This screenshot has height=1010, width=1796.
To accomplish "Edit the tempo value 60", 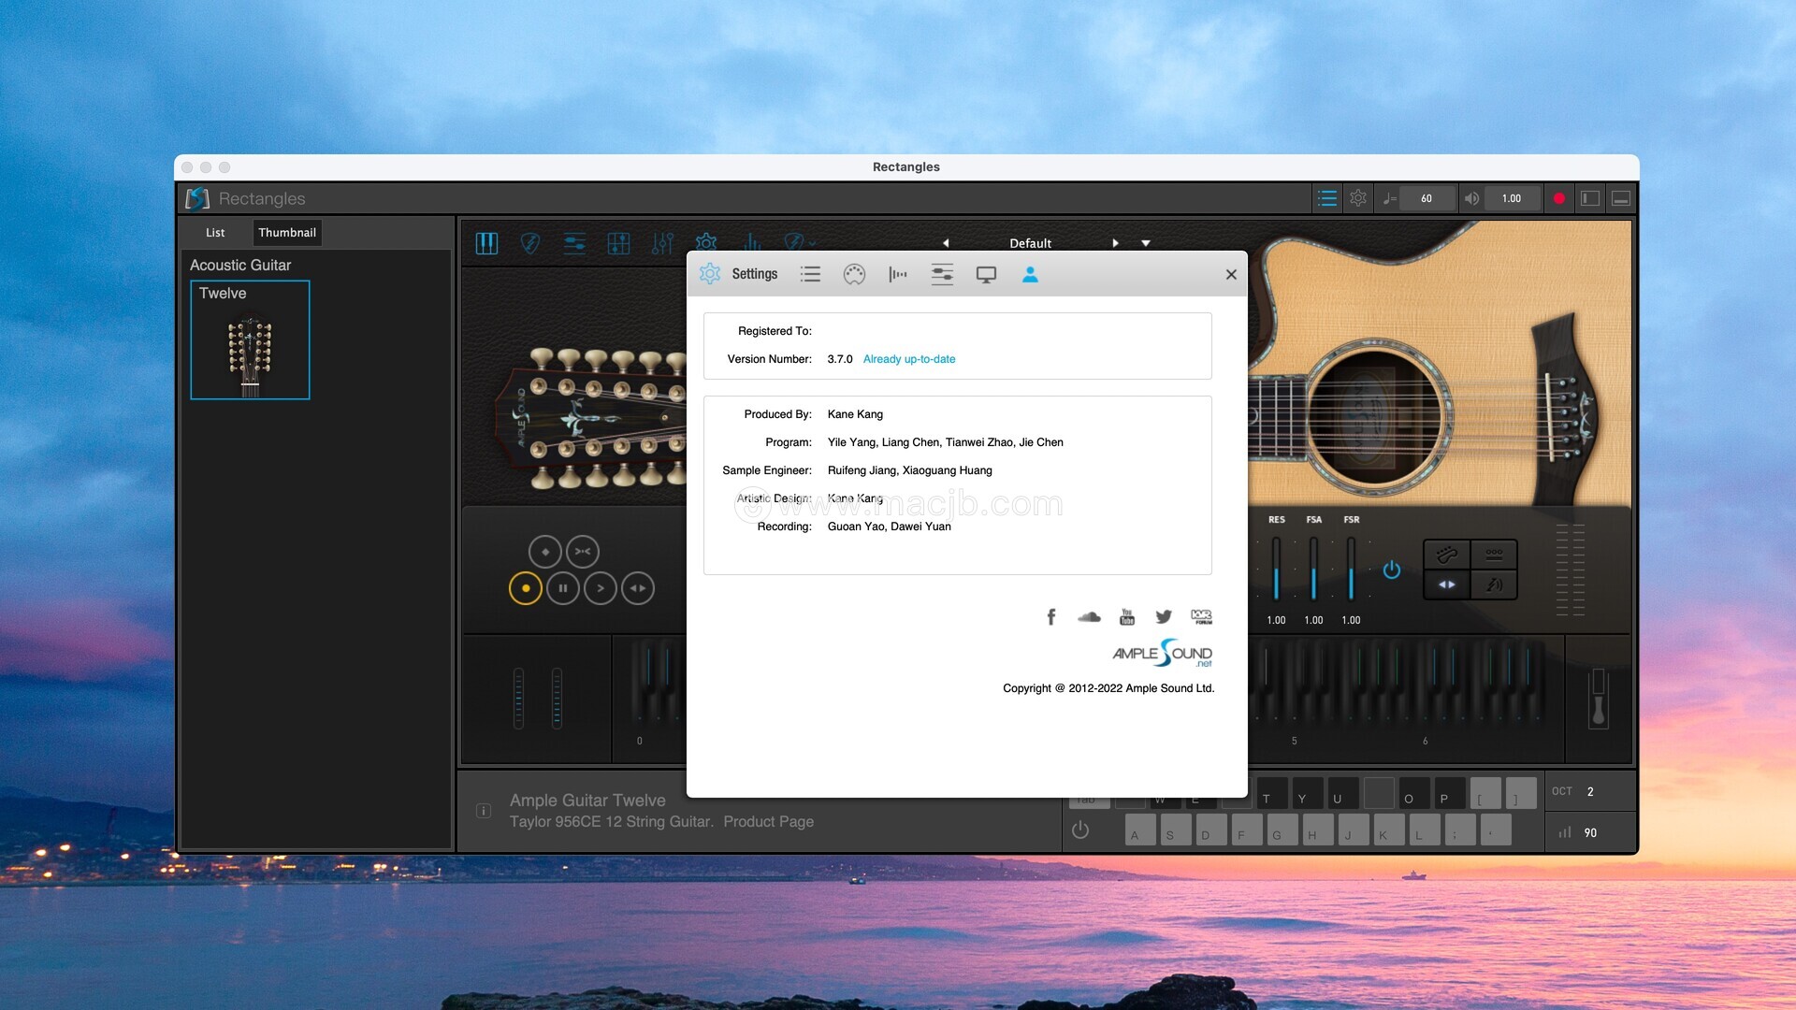I will (1427, 198).
